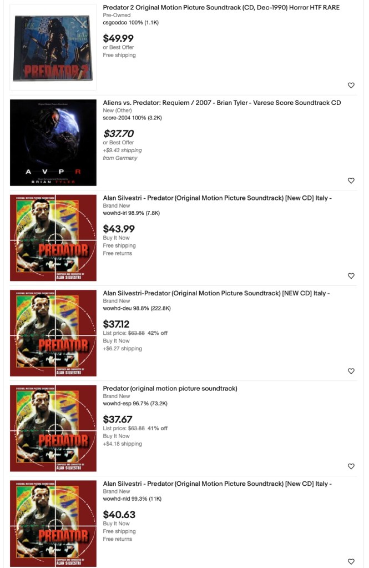Save the $37.12 Predator CD via heart icon
Viewport: 369px width, 568px height.
coord(351,371)
